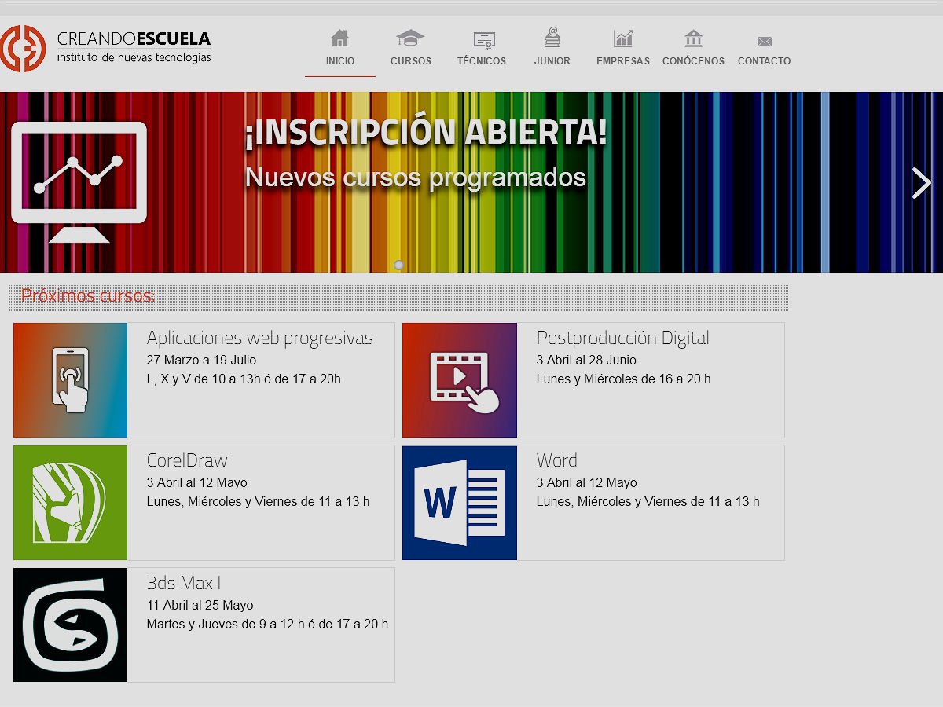This screenshot has width=943, height=707.
Task: Click the Lunes y Miércoles de 16 a 20 h schedule
Action: coord(623,379)
